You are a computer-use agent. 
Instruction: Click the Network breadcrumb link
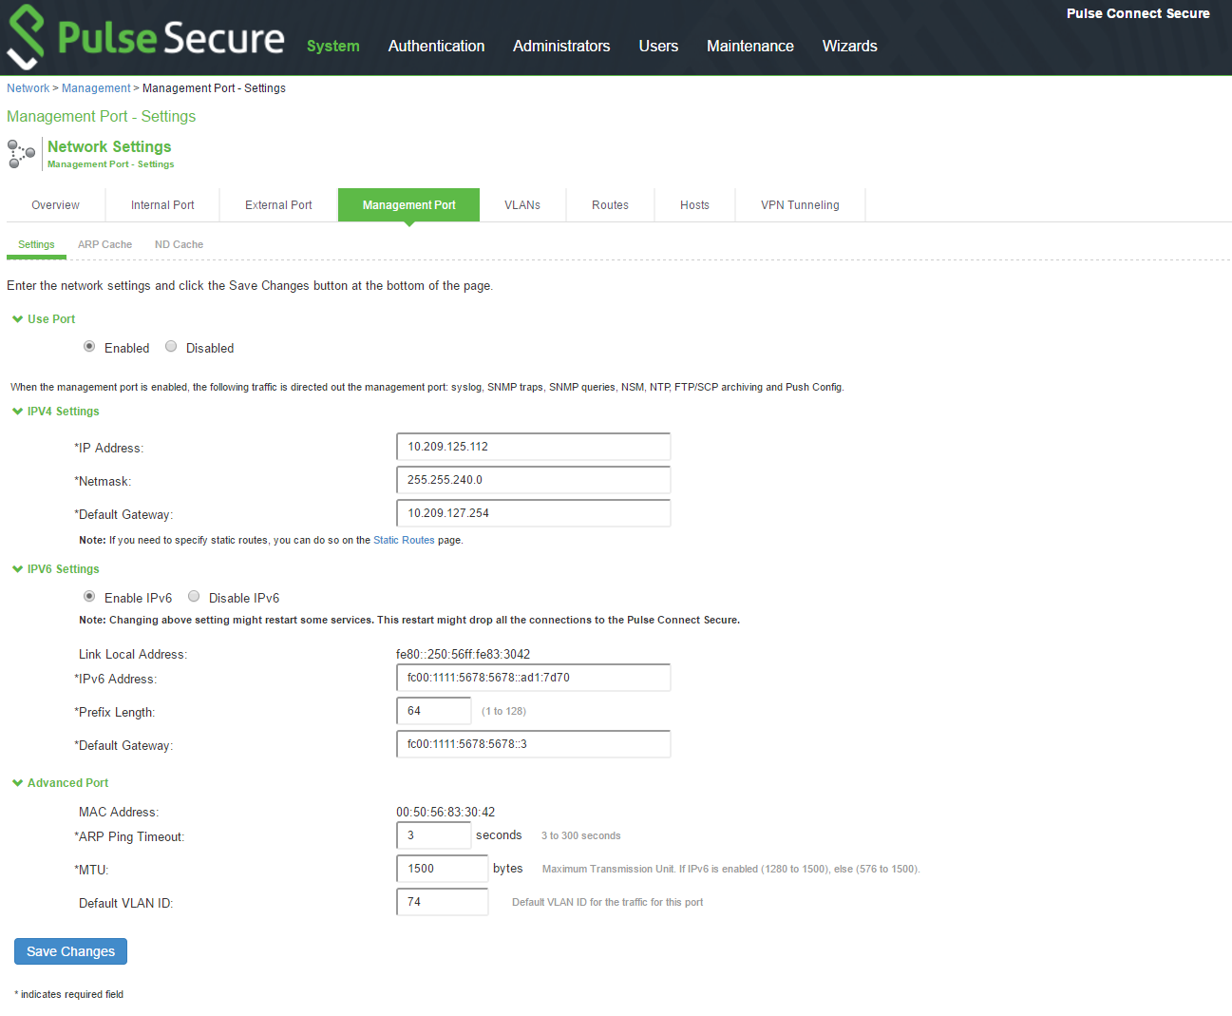pyautogui.click(x=28, y=88)
